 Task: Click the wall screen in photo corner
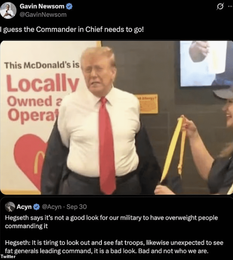tap(206, 63)
